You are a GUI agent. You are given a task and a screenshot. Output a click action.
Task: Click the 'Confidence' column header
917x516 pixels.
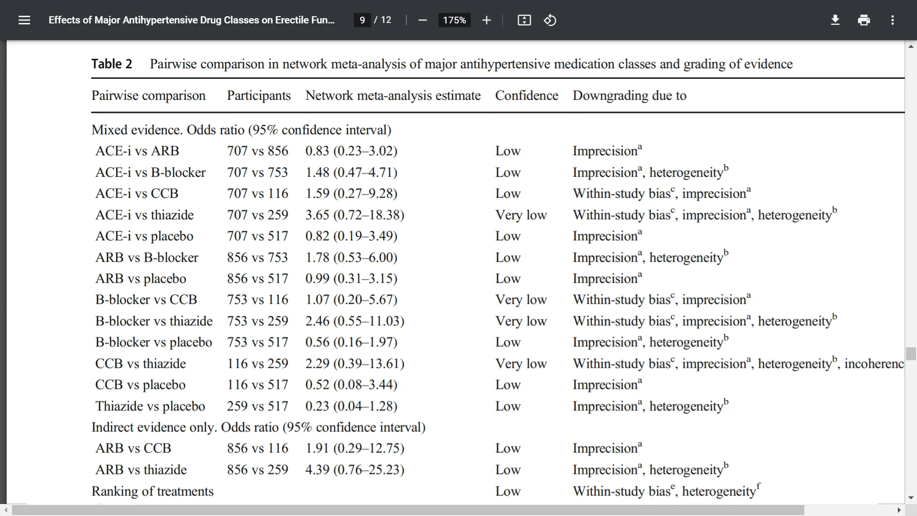point(527,96)
